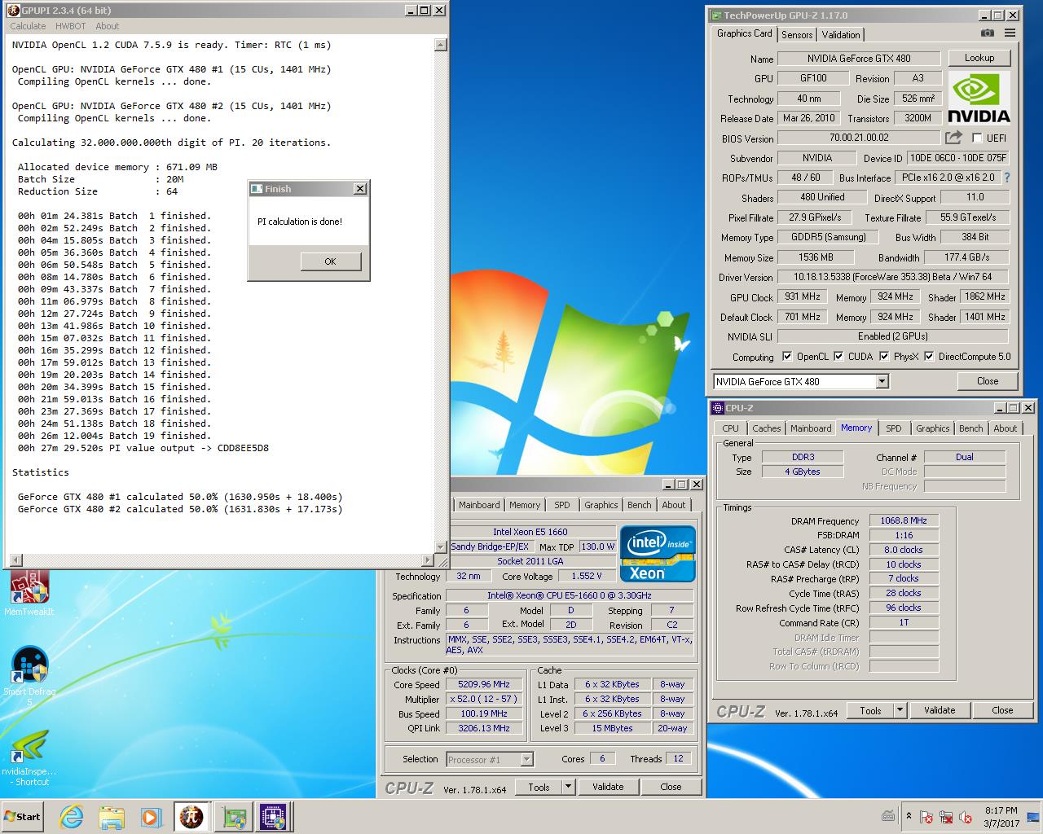1043x834 pixels.
Task: Click Close button in GPU-Z window
Action: [988, 380]
